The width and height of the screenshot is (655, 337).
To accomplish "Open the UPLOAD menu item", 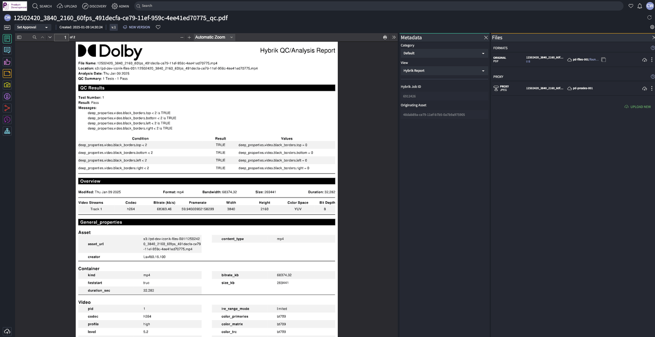I will pos(67,6).
